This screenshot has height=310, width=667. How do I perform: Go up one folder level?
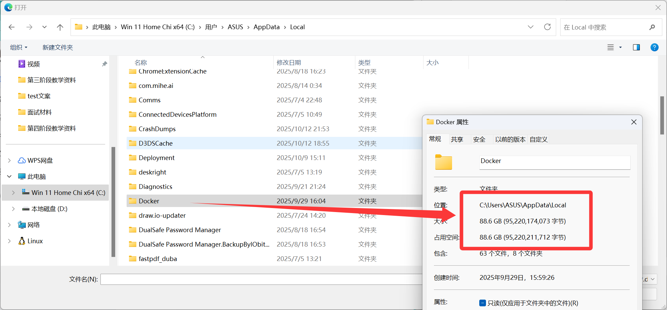(60, 27)
